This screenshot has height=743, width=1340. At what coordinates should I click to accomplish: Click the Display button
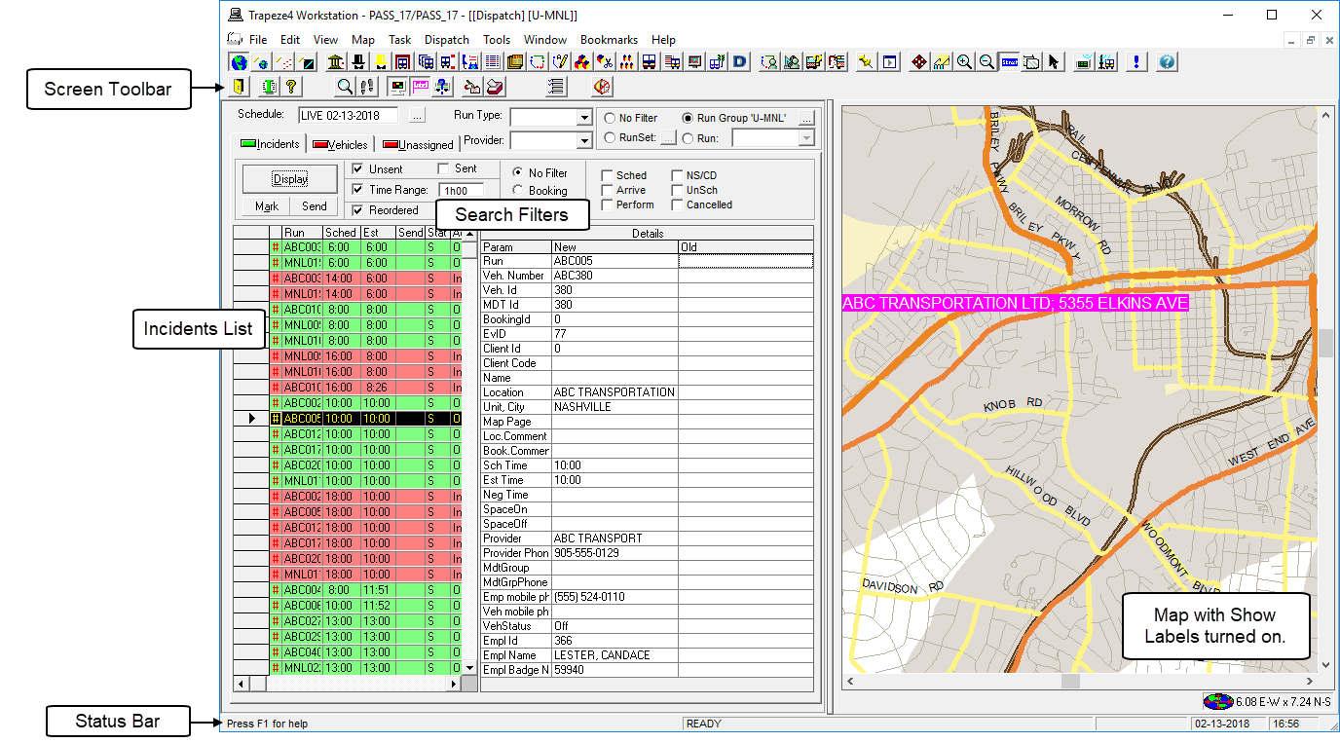288,178
